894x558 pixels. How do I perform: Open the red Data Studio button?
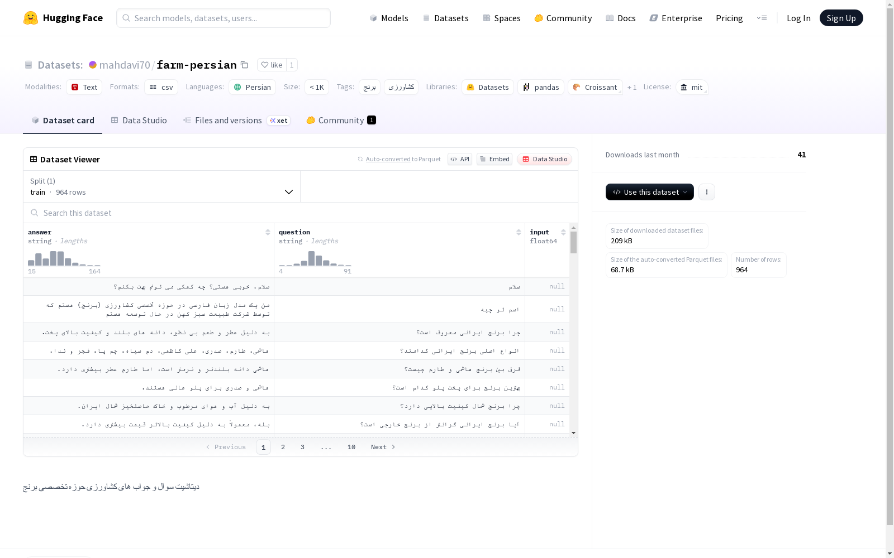544,159
